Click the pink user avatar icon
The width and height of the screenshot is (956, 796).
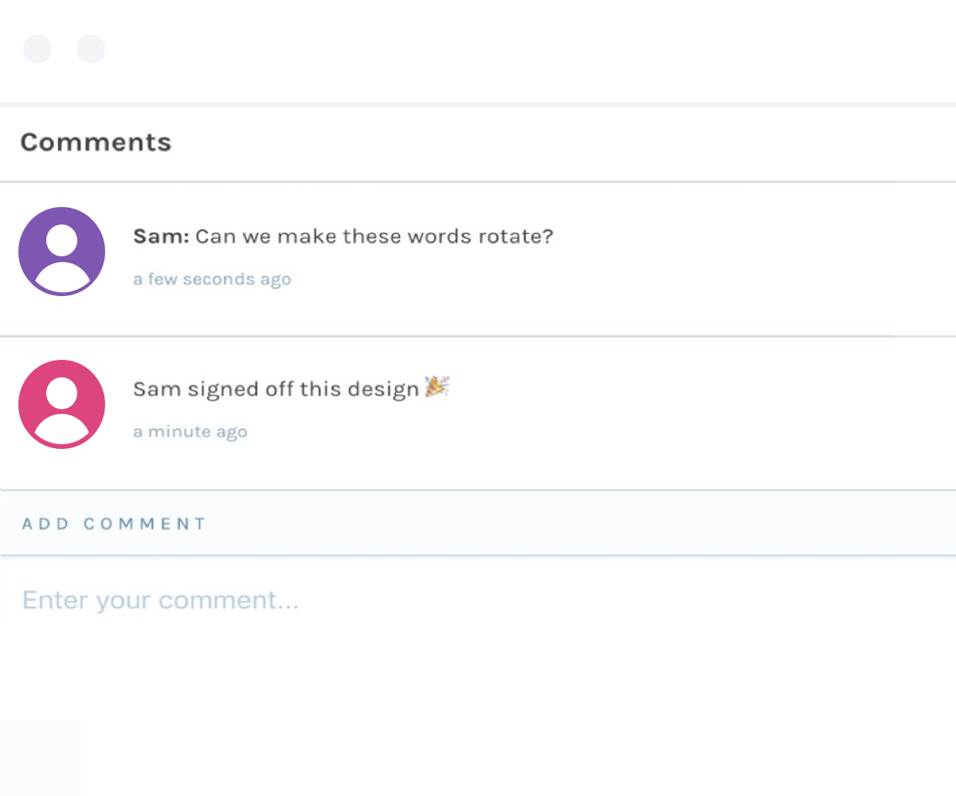61,404
